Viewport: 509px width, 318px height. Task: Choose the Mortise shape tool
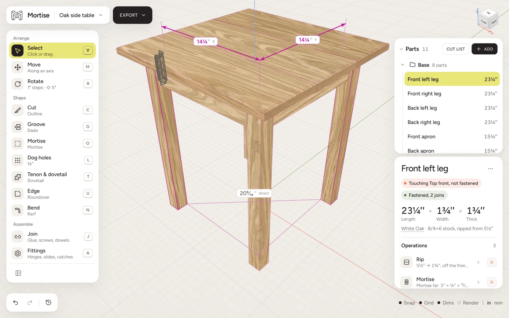[52, 144]
